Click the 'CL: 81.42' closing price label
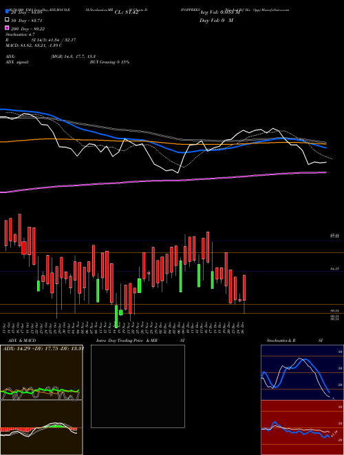 point(127,12)
